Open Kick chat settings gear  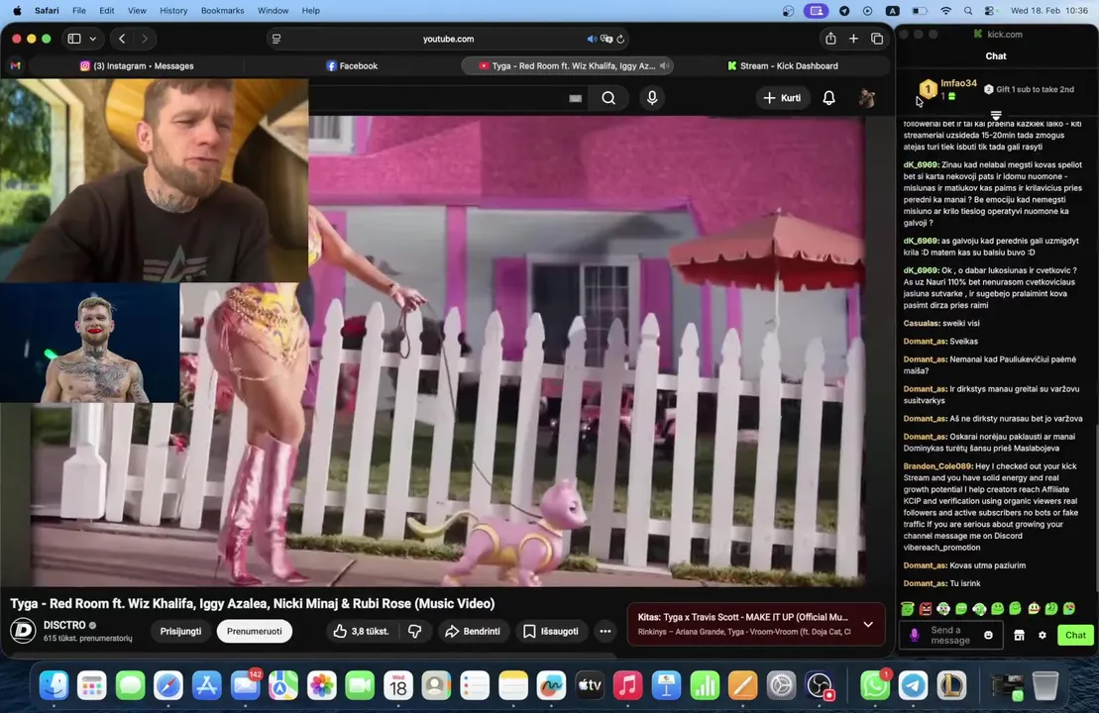1043,635
